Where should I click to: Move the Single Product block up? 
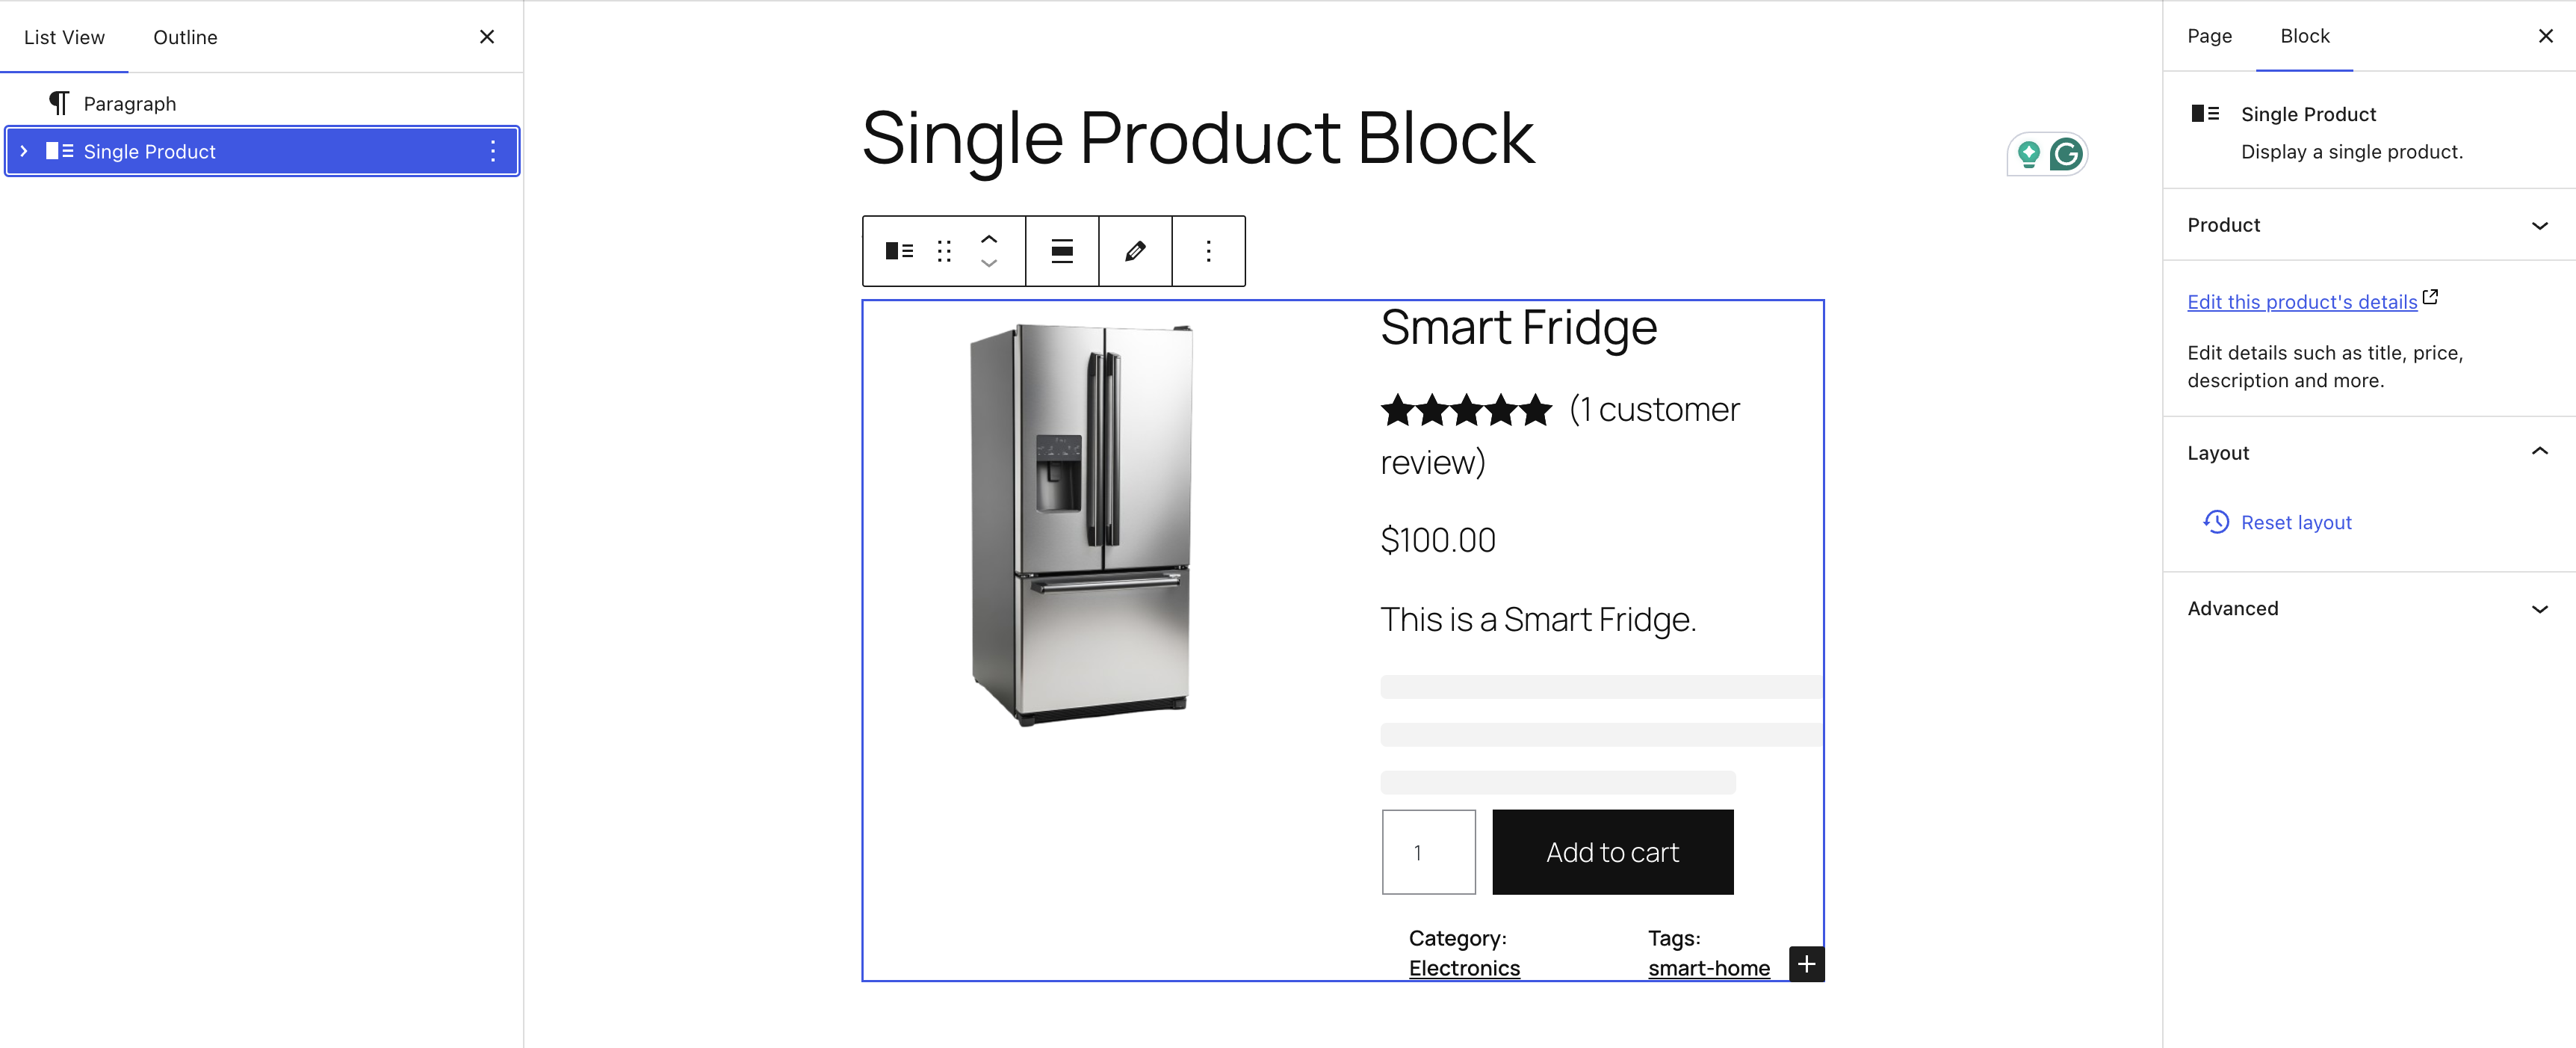pos(989,239)
